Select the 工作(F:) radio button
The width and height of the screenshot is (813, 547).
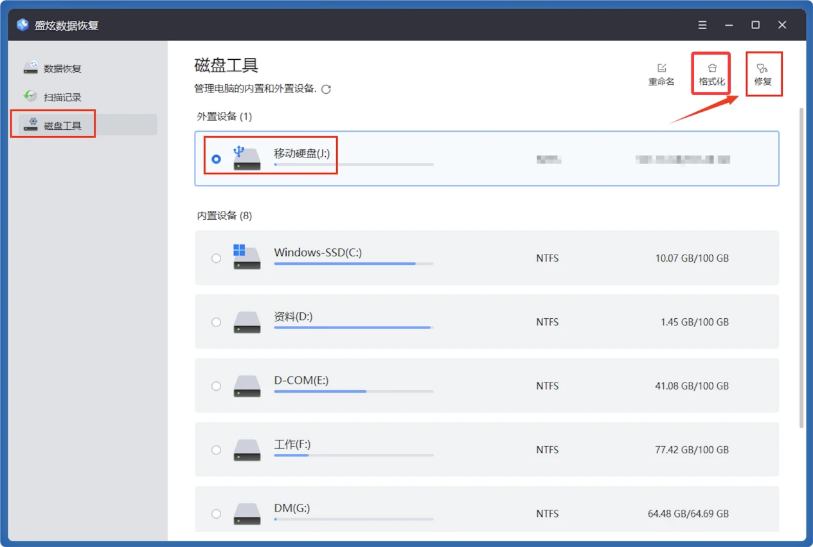tap(216, 450)
